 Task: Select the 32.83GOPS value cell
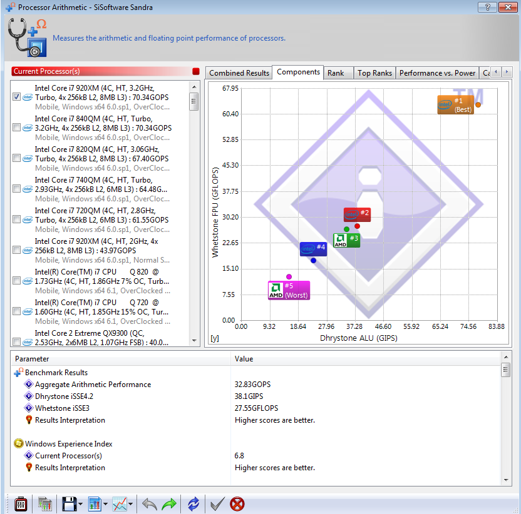[x=252, y=385]
